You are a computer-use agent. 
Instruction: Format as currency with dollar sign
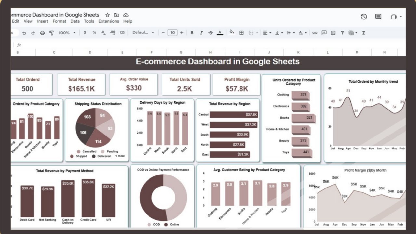pos(85,32)
